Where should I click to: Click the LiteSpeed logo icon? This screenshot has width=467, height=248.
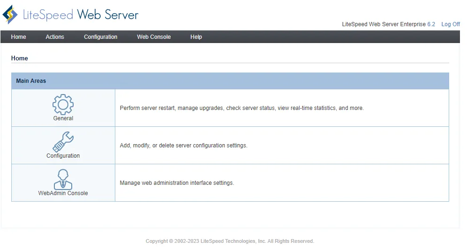click(10, 15)
